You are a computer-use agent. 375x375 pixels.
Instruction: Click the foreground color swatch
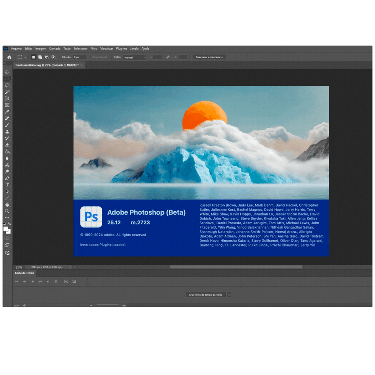click(5, 229)
